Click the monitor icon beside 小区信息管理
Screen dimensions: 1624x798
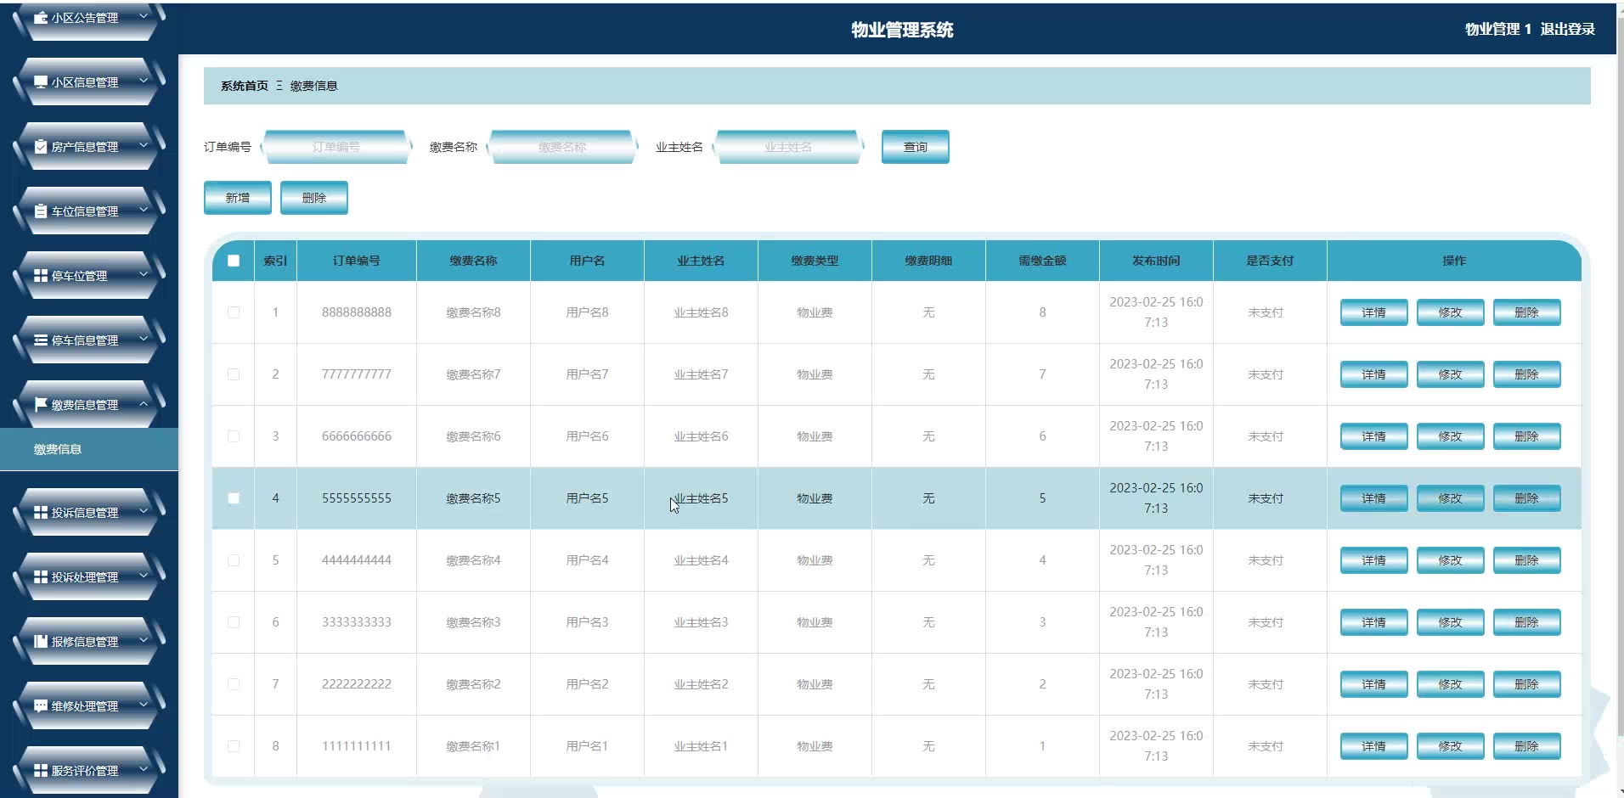[41, 82]
